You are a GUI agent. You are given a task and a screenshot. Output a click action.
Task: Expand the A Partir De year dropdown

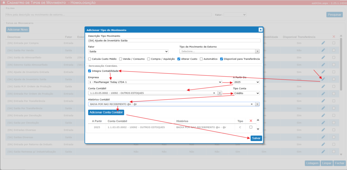coord(246,82)
